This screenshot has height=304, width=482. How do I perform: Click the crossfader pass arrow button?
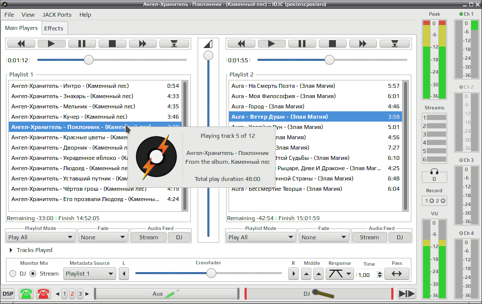[397, 274]
